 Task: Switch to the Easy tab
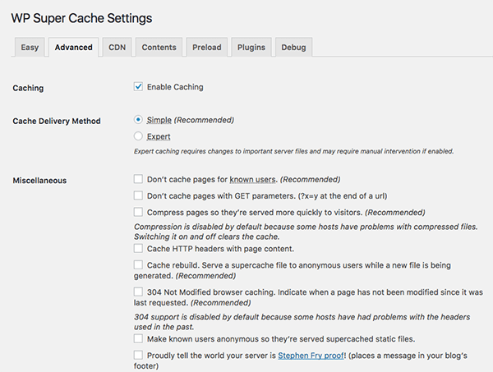pos(29,48)
